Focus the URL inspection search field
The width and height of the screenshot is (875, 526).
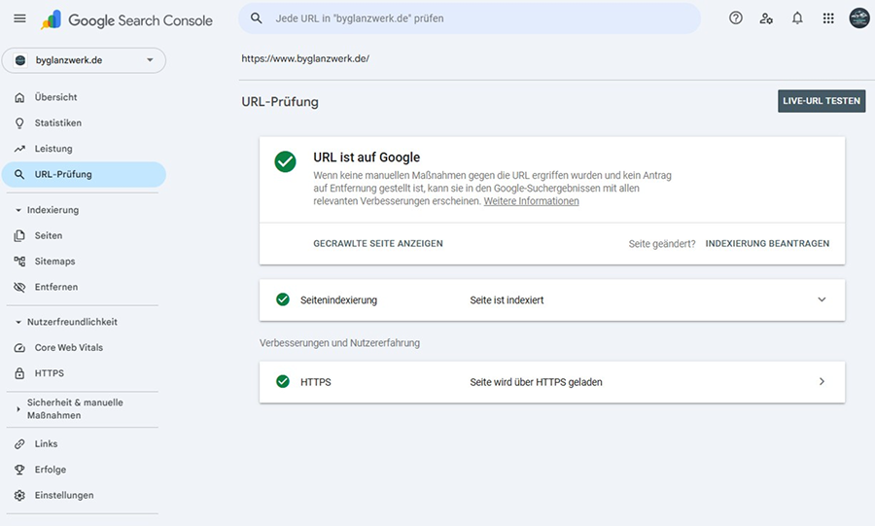coord(470,18)
